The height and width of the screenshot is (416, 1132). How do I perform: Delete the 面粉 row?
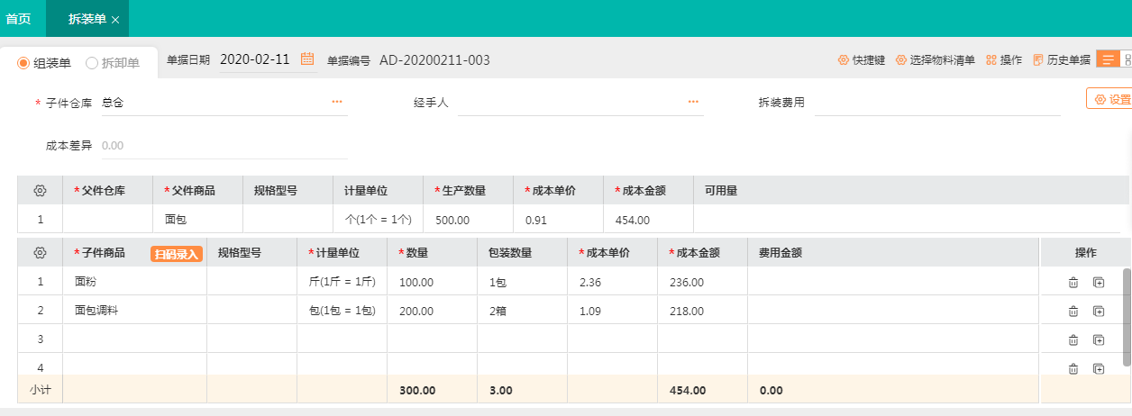(x=1073, y=283)
